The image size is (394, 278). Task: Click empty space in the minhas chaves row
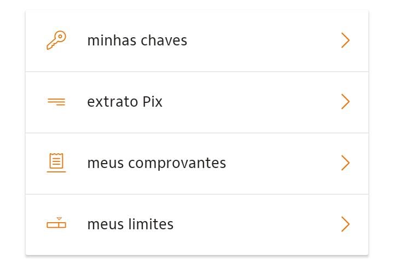[264, 41]
